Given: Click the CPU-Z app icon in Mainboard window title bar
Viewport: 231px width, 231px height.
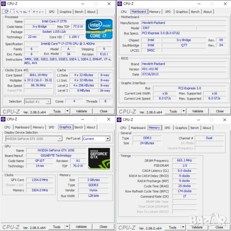Looking at the screenshot, I should tap(120, 4).
